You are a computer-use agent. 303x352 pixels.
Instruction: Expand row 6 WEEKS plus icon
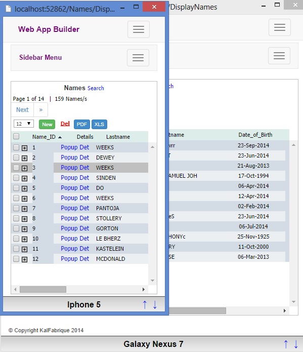(x=24, y=199)
